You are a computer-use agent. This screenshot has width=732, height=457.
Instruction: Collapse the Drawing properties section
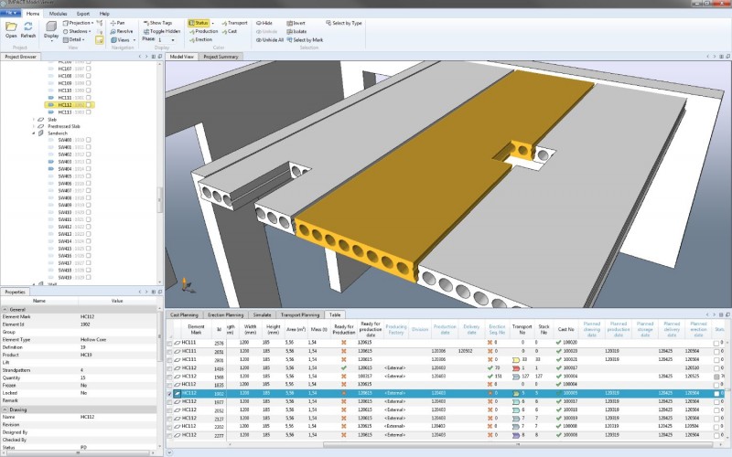pyautogui.click(x=5, y=409)
